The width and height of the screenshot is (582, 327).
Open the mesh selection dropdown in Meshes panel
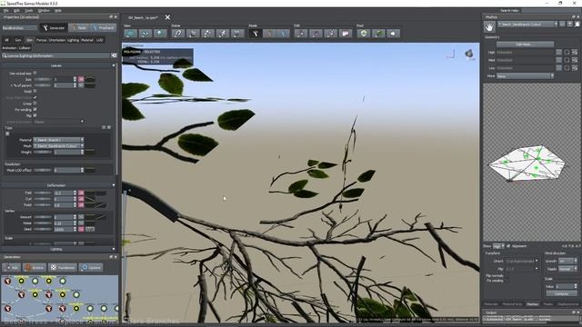pos(527,25)
